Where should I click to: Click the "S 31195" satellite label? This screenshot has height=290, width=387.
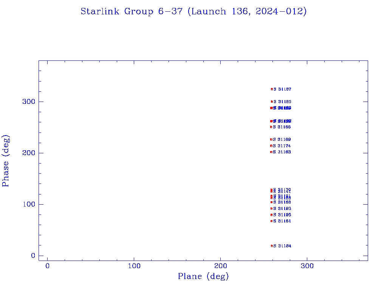point(282,215)
